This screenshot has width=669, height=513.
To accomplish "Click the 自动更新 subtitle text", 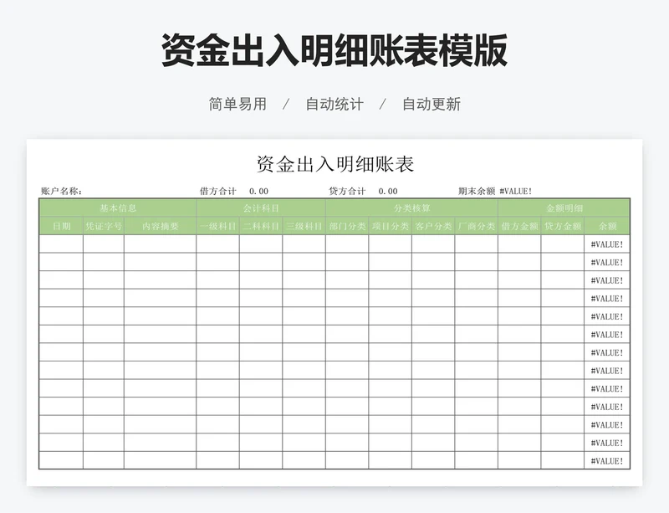I will [x=432, y=104].
